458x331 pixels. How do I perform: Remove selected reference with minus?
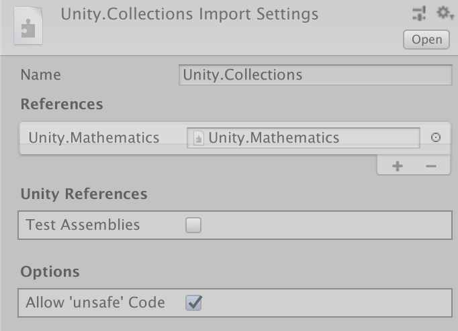(431, 166)
